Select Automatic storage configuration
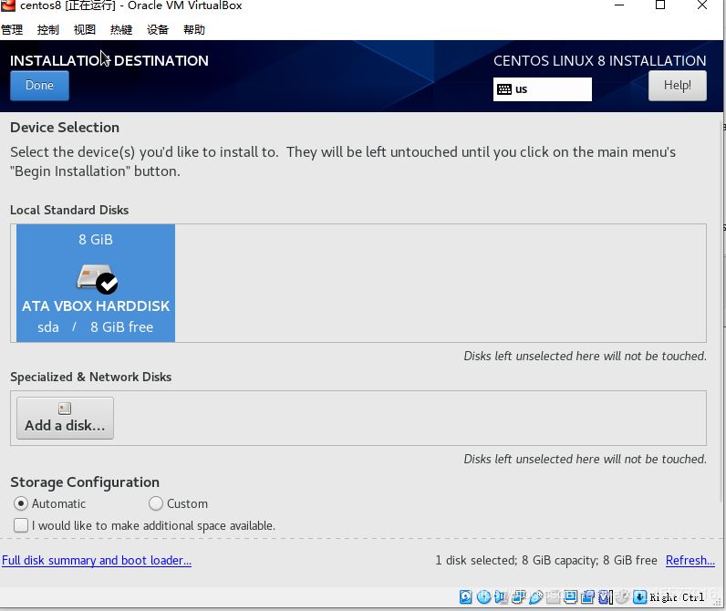Viewport: 726px width, 611px height. click(x=21, y=503)
